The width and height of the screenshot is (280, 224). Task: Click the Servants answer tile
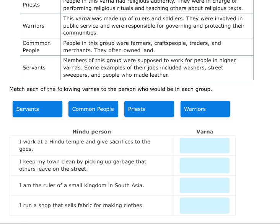click(37, 109)
